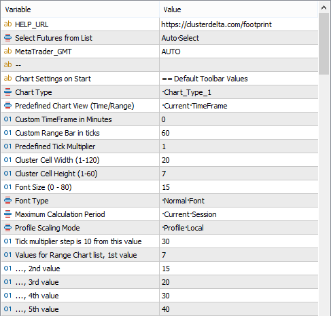Open the Profile·Local value dropdown
Screen dimensions: 331x316
(239, 228)
